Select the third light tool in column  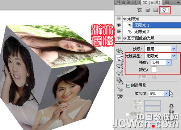pyautogui.click(x=120, y=66)
